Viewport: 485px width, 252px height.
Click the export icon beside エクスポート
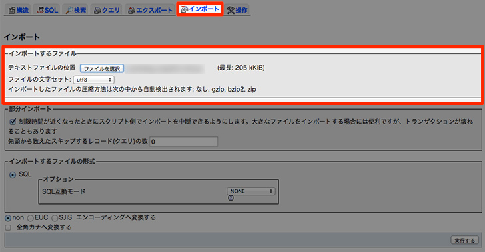[132, 10]
